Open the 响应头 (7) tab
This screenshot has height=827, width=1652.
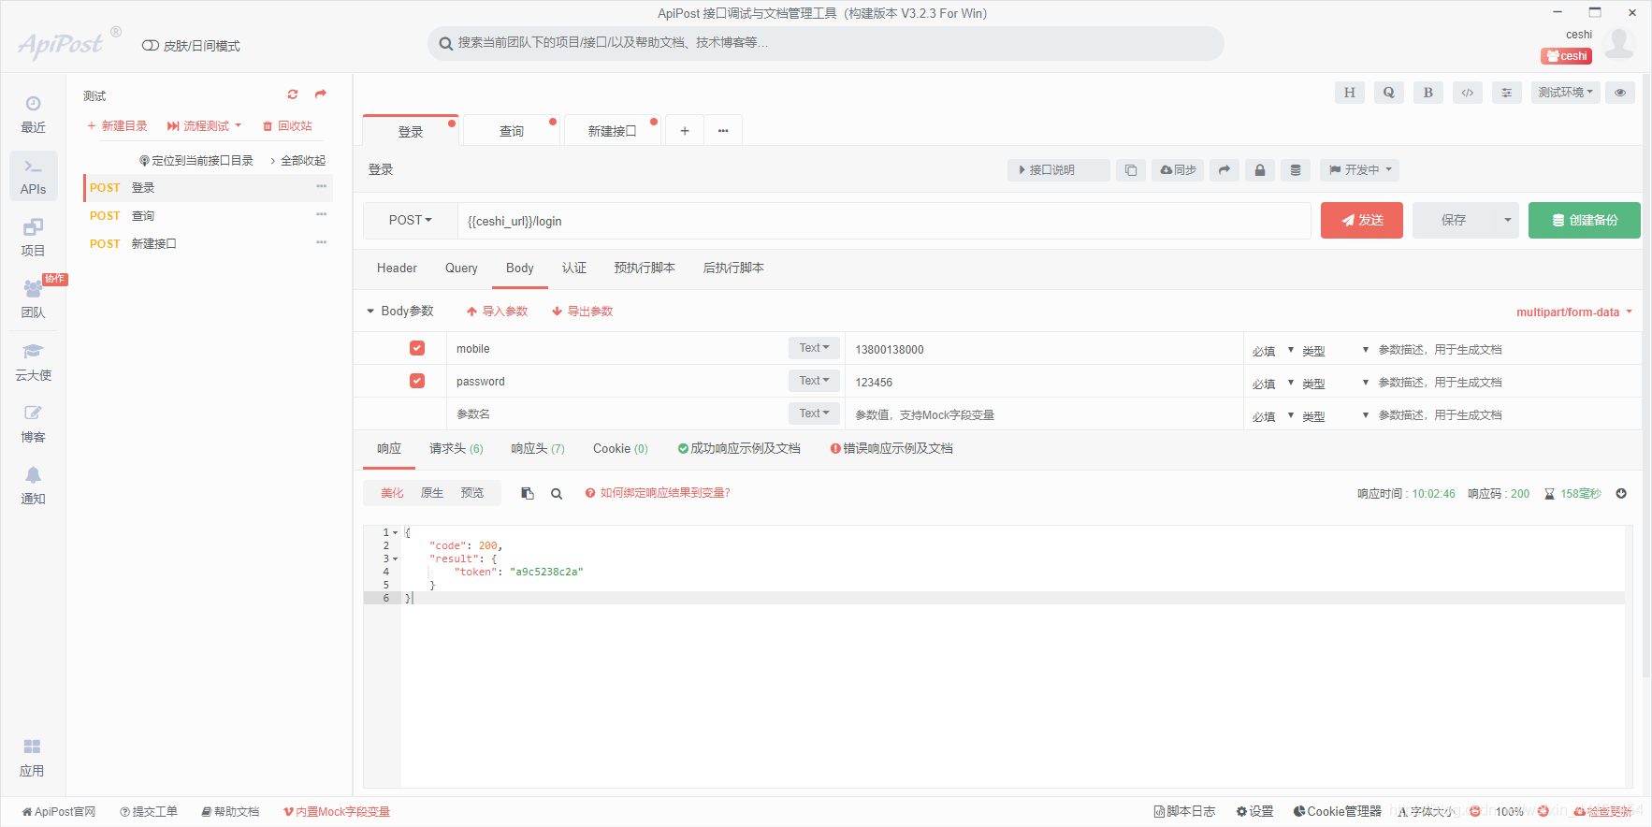[x=538, y=449]
